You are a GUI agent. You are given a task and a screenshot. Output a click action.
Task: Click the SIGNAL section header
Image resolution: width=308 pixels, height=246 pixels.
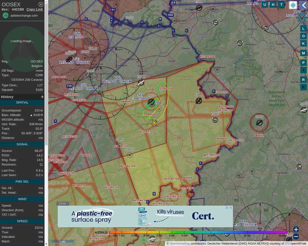pyautogui.click(x=22, y=144)
